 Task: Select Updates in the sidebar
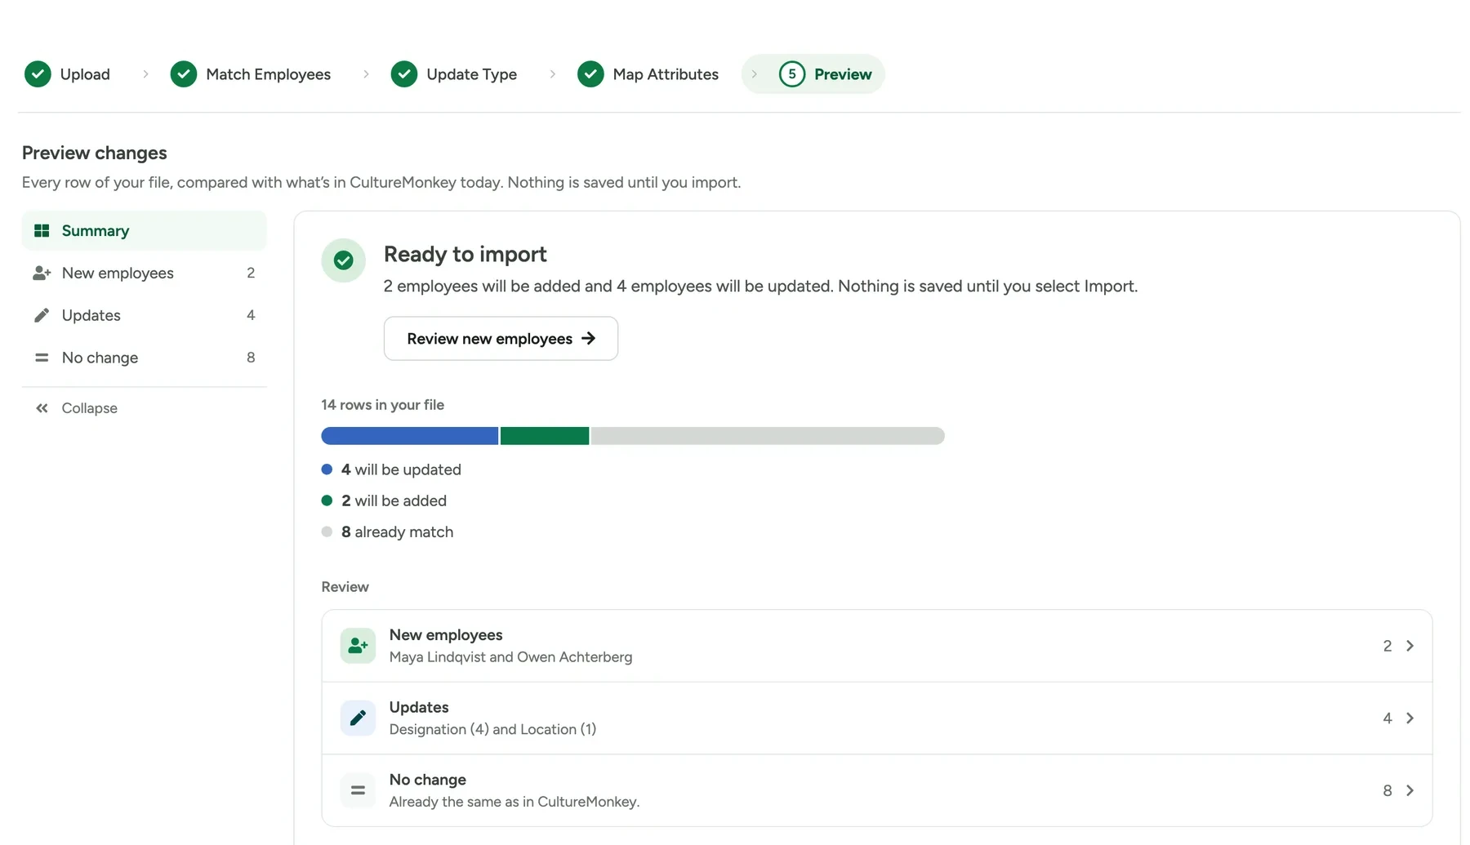[145, 316]
